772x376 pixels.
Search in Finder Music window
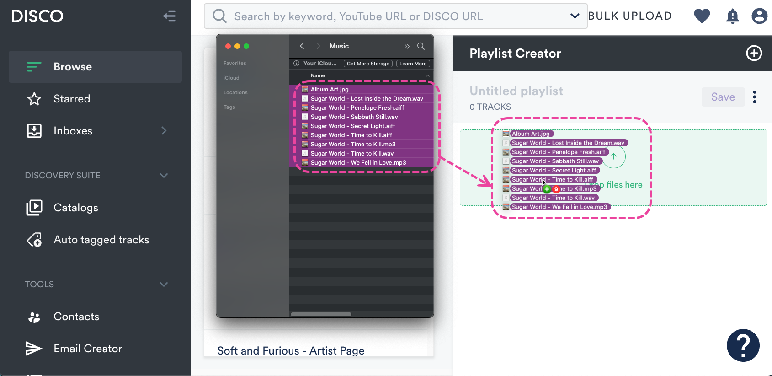pyautogui.click(x=421, y=46)
